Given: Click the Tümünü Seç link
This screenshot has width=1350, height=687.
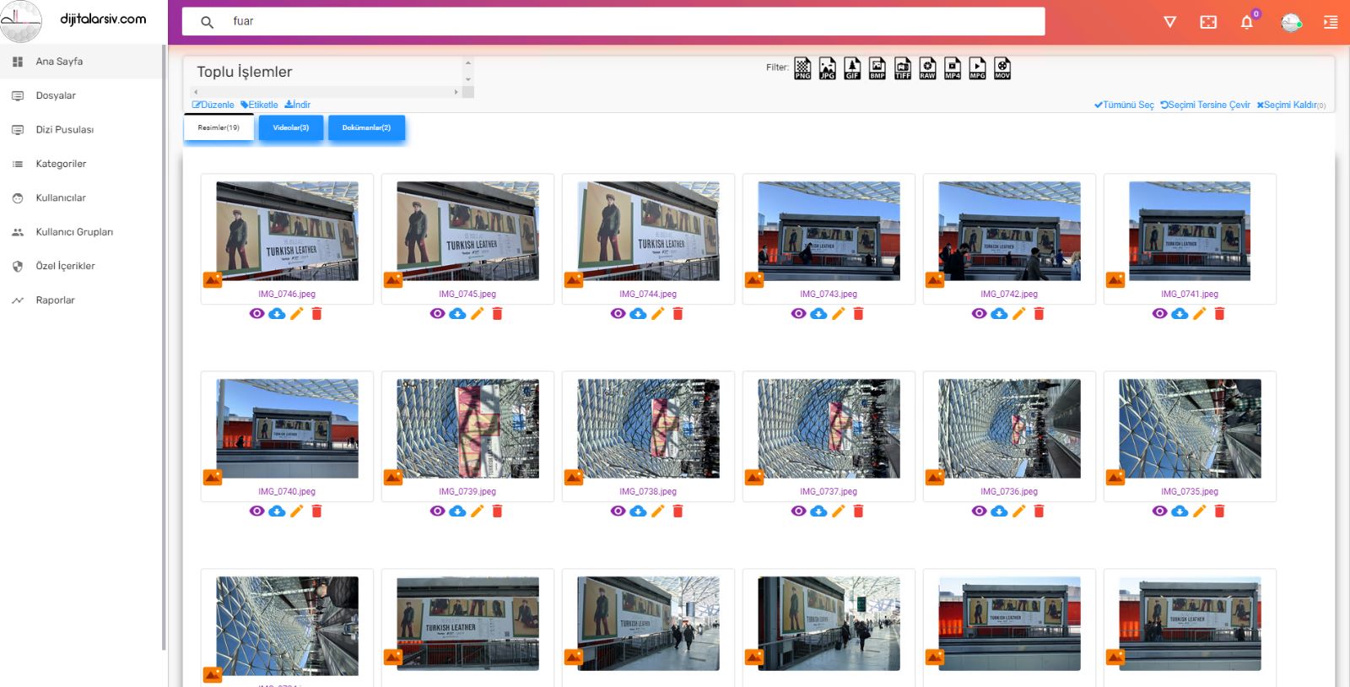Looking at the screenshot, I should click(x=1124, y=105).
